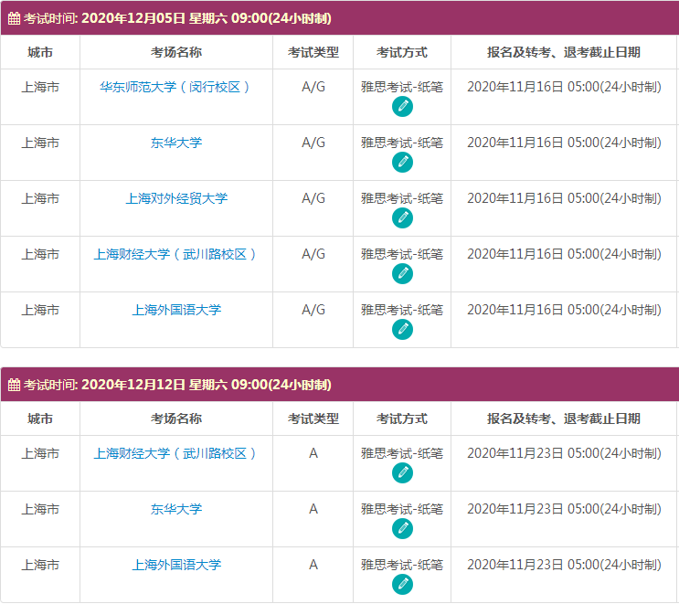Click 雅思考试-纸笔 text in 华东师范大学 row
This screenshot has width=679, height=604.
[402, 87]
